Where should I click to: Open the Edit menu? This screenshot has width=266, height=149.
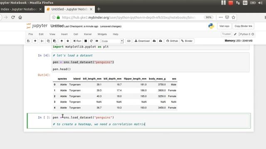(x=41, y=34)
